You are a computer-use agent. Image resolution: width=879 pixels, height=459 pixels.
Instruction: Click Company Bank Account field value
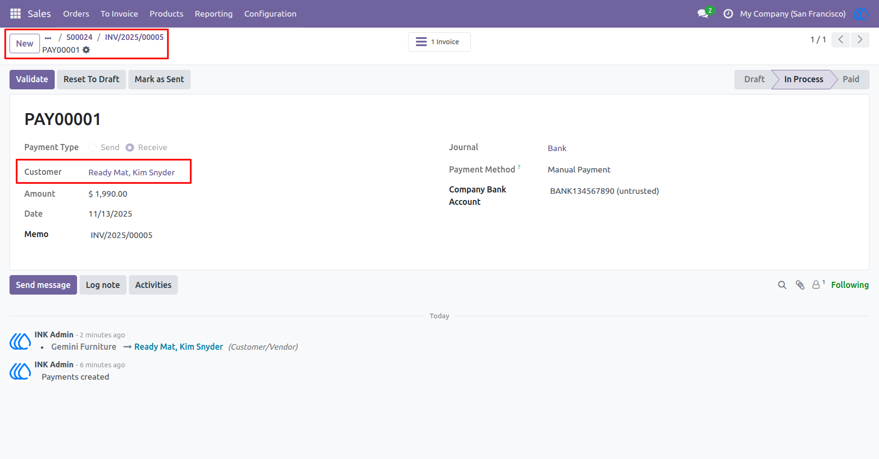pyautogui.click(x=605, y=191)
